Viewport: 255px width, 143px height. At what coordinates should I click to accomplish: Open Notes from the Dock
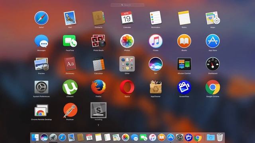tap(98, 137)
